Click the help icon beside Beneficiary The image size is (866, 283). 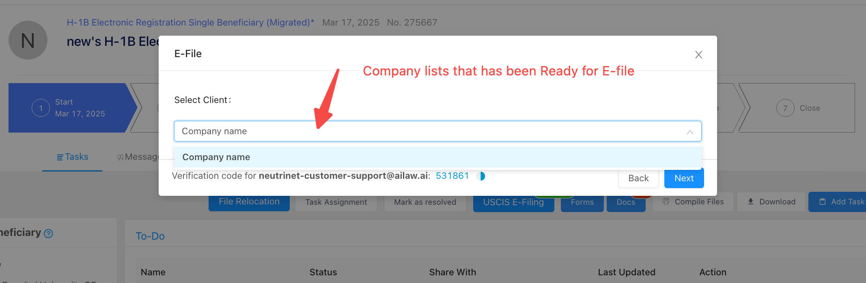coord(48,234)
